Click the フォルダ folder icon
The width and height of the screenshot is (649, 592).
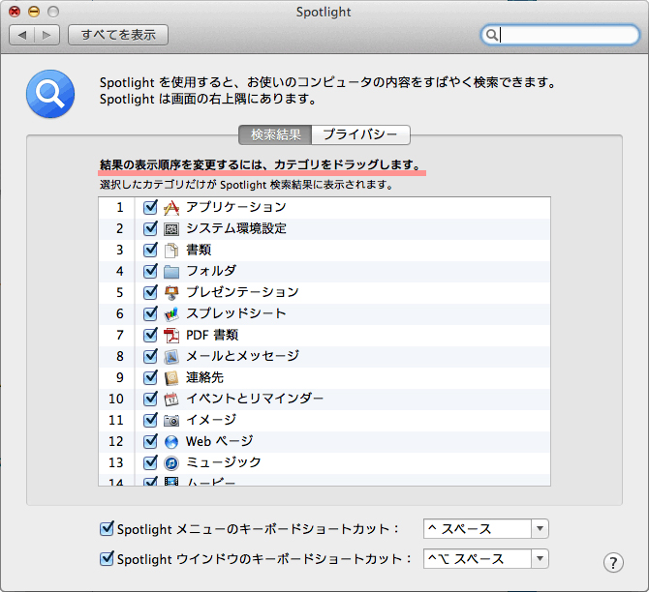(171, 272)
